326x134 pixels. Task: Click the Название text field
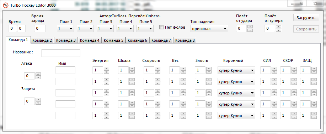[61, 53]
